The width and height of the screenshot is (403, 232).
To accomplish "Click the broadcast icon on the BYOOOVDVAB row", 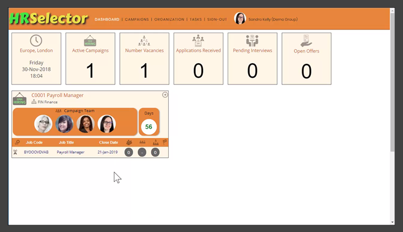I will [x=16, y=152].
